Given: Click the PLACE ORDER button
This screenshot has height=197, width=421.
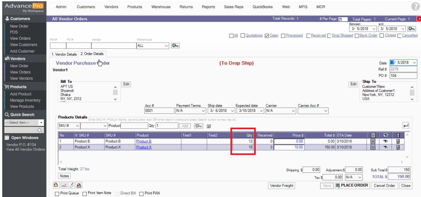Looking at the screenshot, I should tap(352, 185).
